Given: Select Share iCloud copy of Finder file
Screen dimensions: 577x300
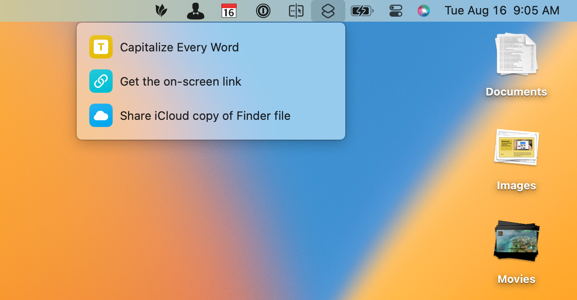Looking at the screenshot, I should pyautogui.click(x=205, y=115).
